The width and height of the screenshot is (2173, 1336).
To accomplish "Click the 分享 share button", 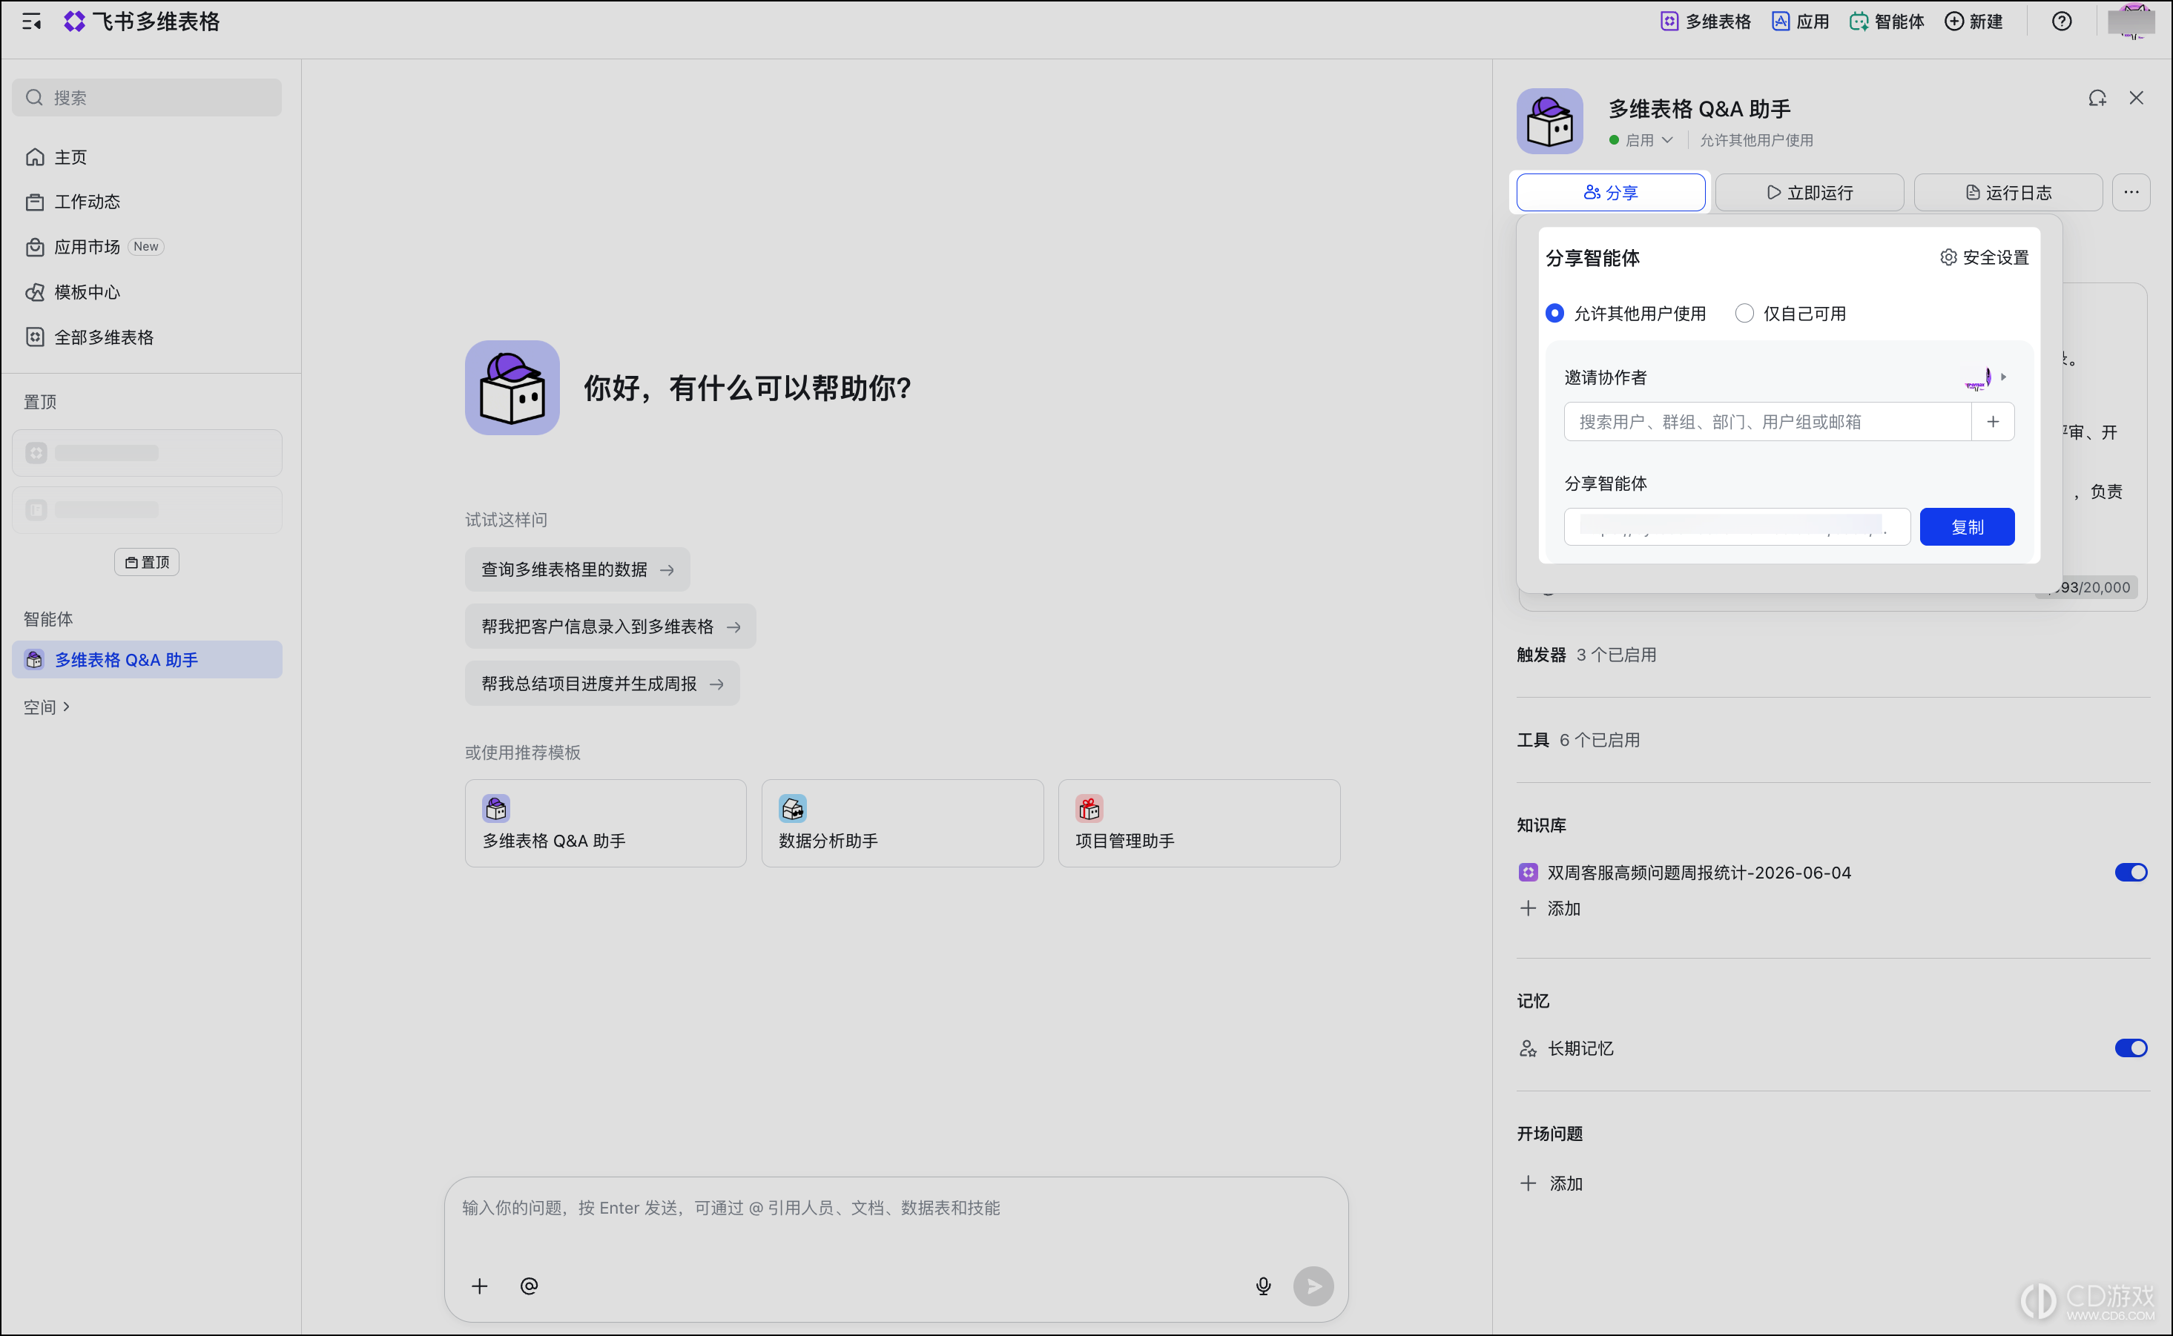I will [1610, 192].
